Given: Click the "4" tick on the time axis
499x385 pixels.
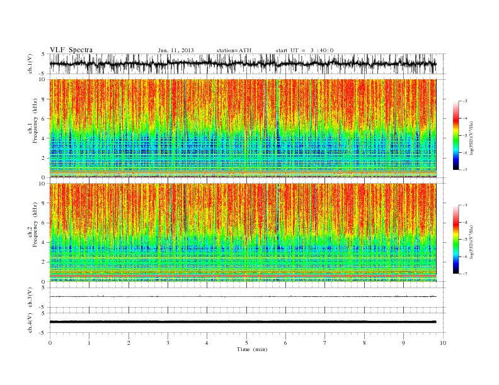Looking at the screenshot, I should tap(207, 343).
